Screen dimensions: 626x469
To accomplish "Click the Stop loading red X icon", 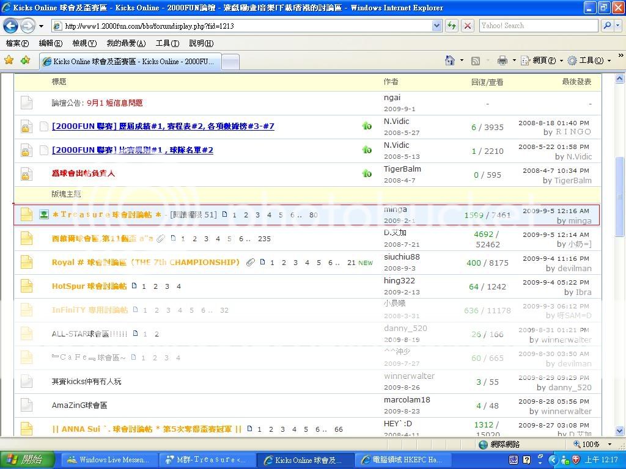I will [468, 26].
